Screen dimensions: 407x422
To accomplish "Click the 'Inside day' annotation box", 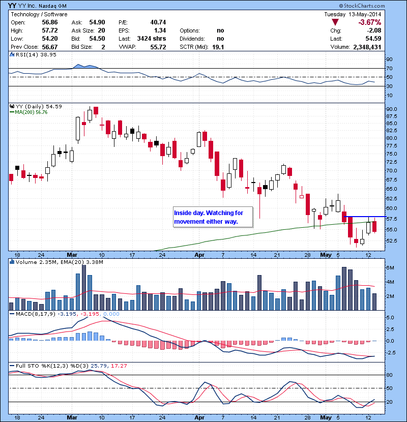I will (x=213, y=217).
